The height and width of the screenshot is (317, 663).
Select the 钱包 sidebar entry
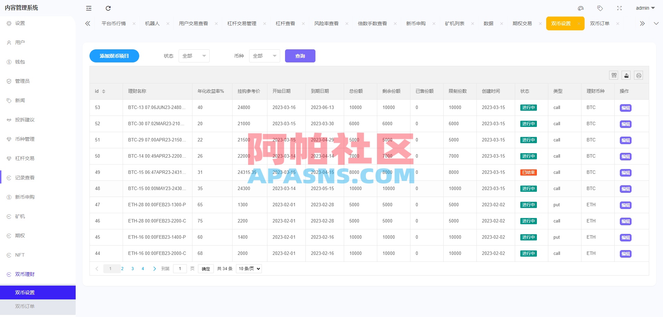click(20, 62)
